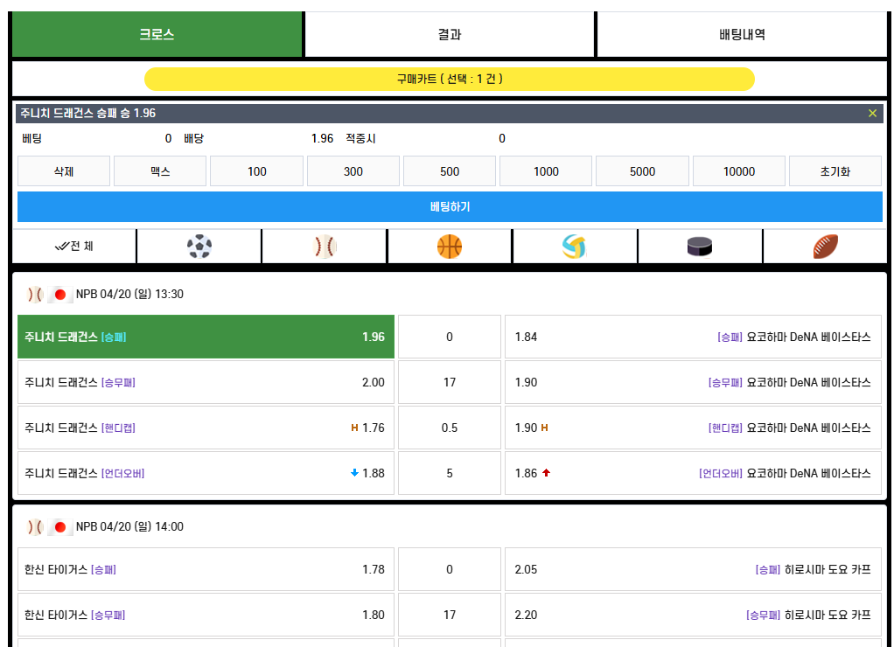Click the 0.5 handicap value cell
The image size is (894, 647).
click(450, 428)
